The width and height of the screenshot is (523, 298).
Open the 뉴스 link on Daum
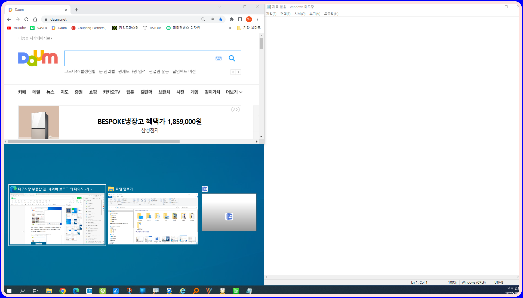(x=50, y=92)
